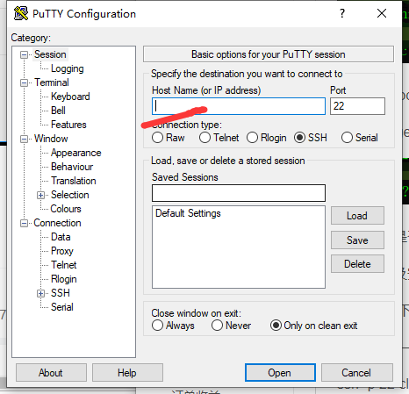Select the Raw connection type

(x=157, y=138)
